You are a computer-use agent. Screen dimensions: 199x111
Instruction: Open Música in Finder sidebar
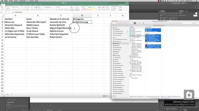[x=117, y=53]
